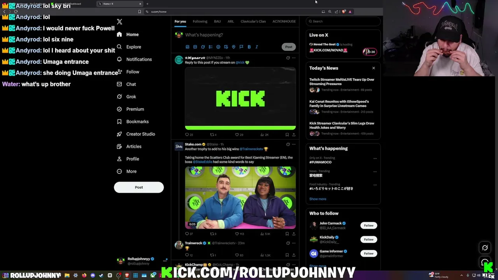This screenshot has width=498, height=280.
Task: Toggle bold formatting in the composer
Action: [x=249, y=47]
